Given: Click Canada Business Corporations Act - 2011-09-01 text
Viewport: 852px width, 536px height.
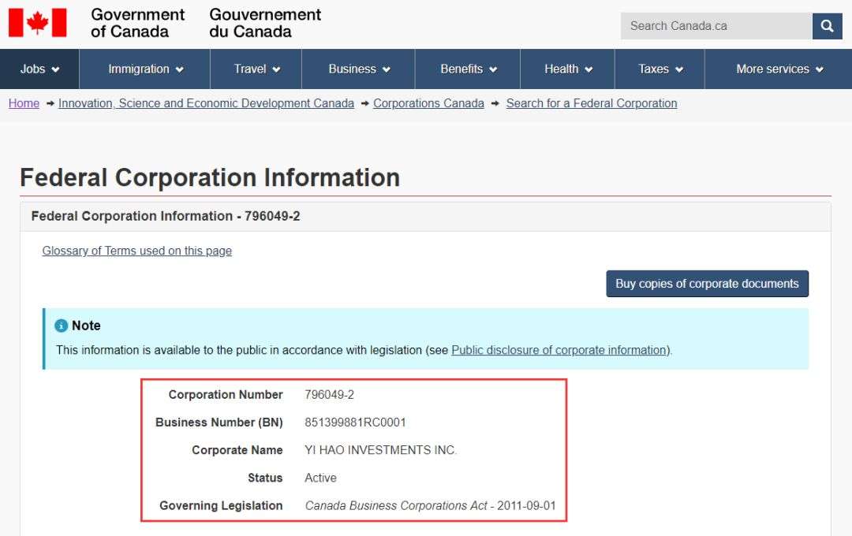Looking at the screenshot, I should click(431, 505).
